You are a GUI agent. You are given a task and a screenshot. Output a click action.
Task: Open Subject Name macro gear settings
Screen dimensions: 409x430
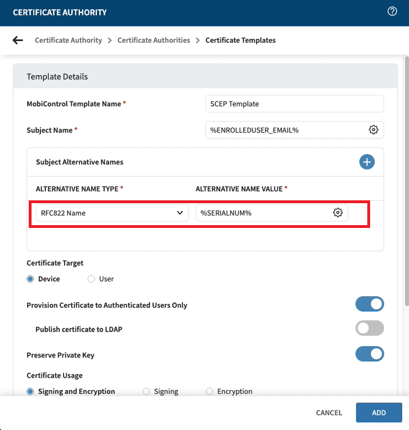pyautogui.click(x=374, y=130)
